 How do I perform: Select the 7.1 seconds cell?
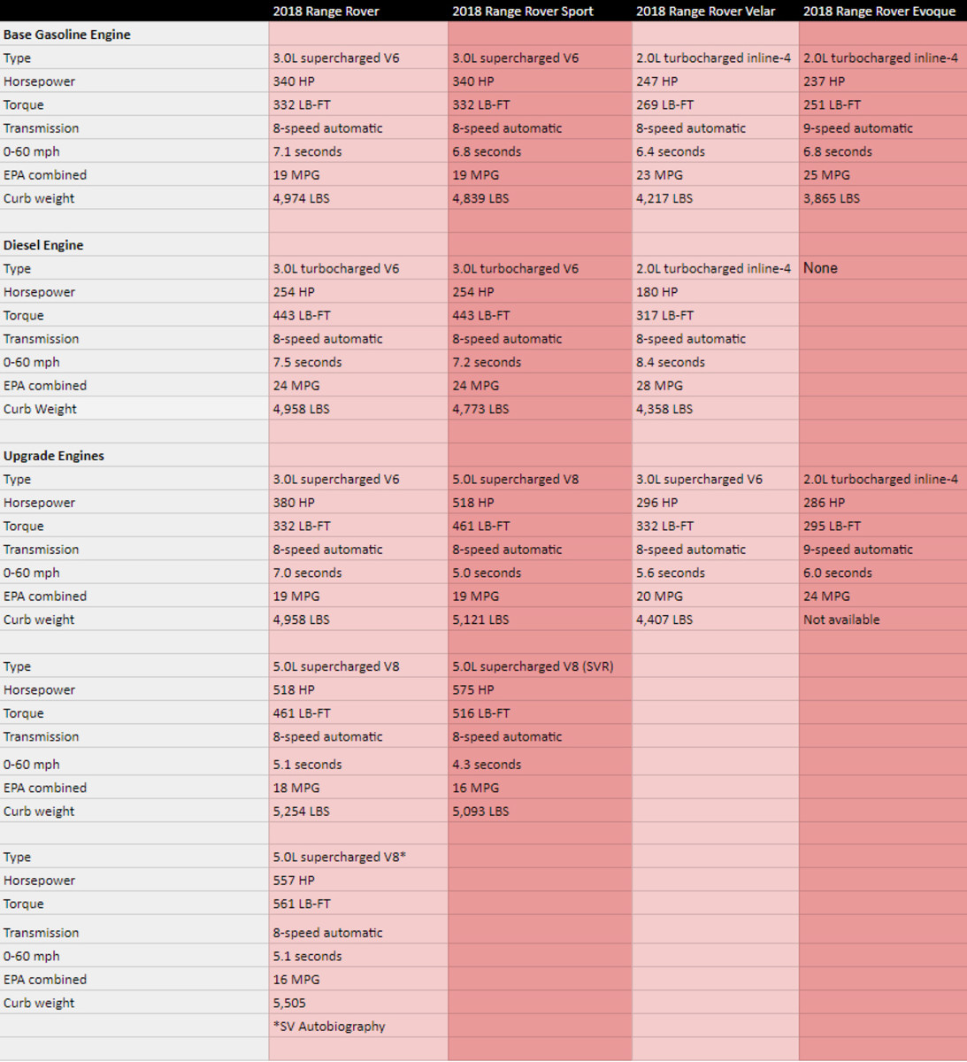point(307,151)
